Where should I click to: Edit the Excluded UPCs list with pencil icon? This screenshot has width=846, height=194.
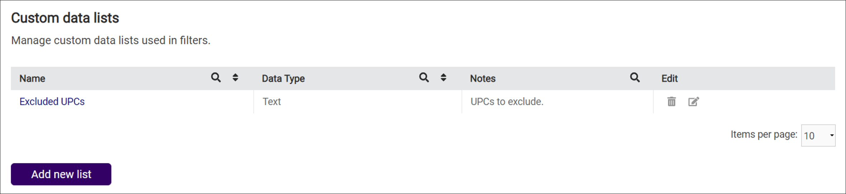click(694, 101)
